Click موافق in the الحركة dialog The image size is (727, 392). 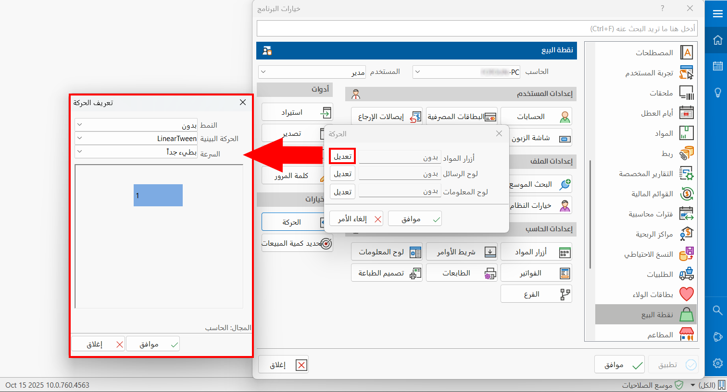[x=414, y=218]
